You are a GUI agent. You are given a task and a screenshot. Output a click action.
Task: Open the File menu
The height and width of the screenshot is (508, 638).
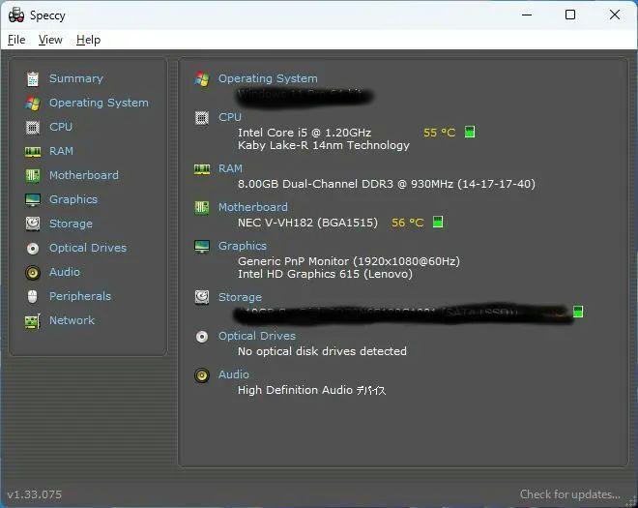point(16,40)
